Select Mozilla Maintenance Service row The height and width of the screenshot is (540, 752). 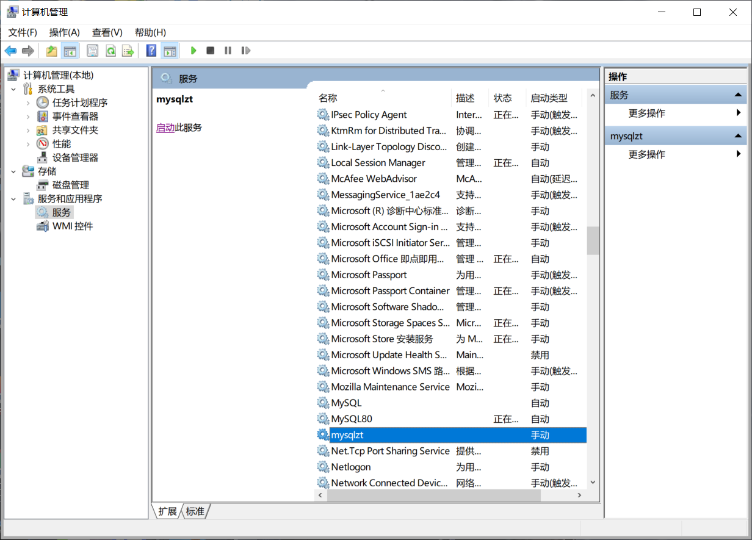451,387
